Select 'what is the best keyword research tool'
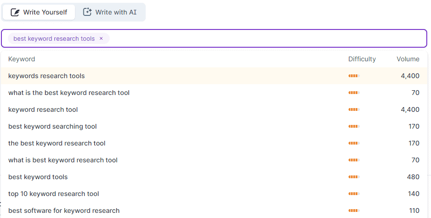The width and height of the screenshot is (431, 218). coord(69,93)
